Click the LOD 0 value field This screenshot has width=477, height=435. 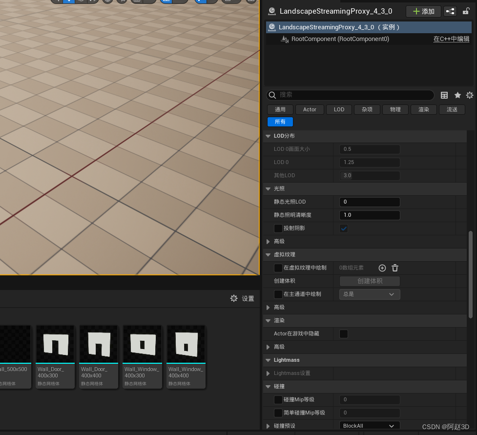[370, 163]
